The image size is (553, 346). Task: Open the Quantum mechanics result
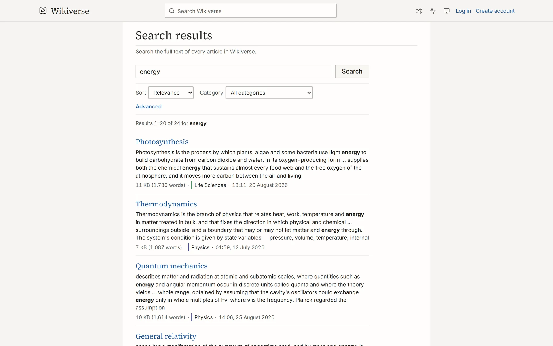tap(171, 266)
